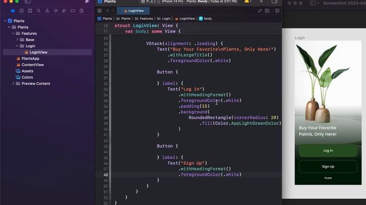Open the Symbol navigator
This screenshot has width=366, height=205.
click(30, 11)
